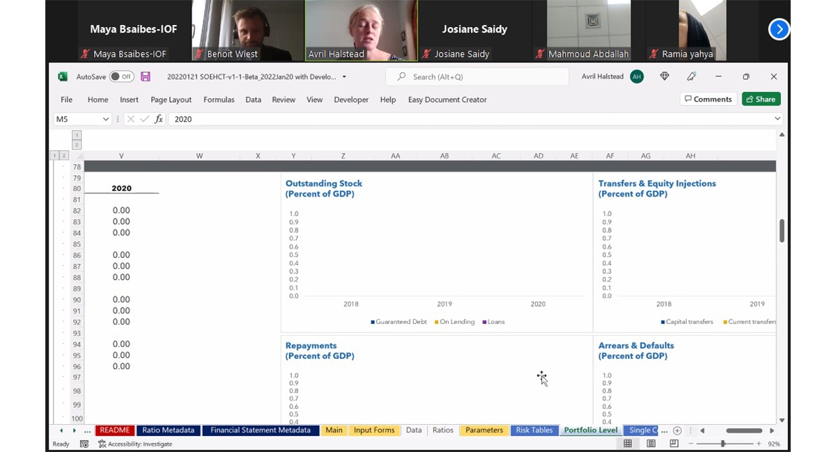Open the Insert Function fx icon

(159, 119)
